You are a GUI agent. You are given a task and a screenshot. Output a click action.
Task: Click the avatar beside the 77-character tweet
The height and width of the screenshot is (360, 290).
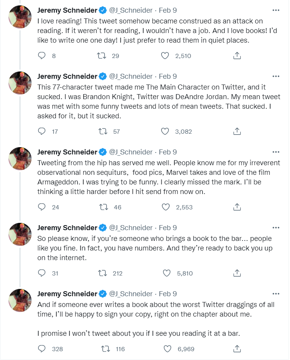pos(20,83)
